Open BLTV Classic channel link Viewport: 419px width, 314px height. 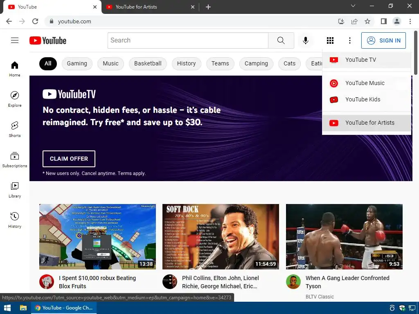pyautogui.click(x=320, y=297)
